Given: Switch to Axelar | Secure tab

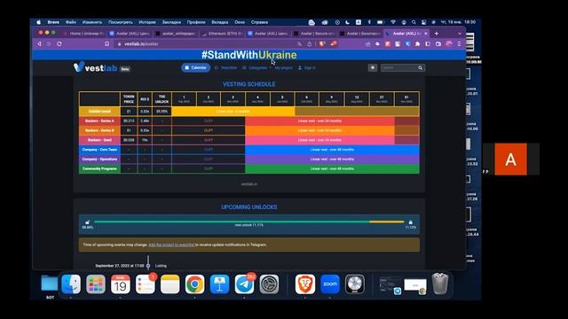Looking at the screenshot, I should (314, 34).
